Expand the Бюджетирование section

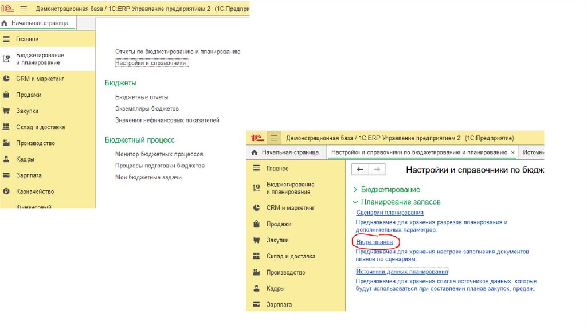point(355,190)
